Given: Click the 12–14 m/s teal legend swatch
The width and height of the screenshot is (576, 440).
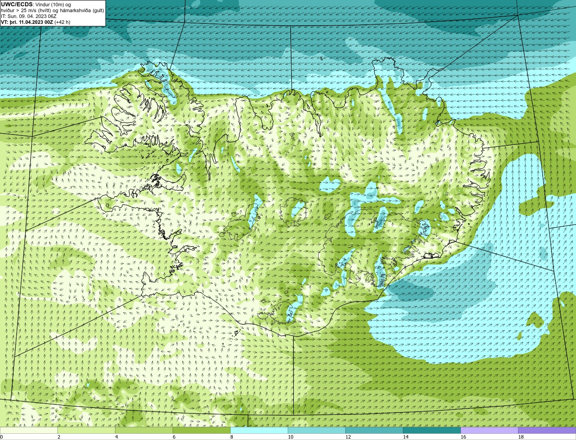Looking at the screenshot, I should tap(374, 430).
